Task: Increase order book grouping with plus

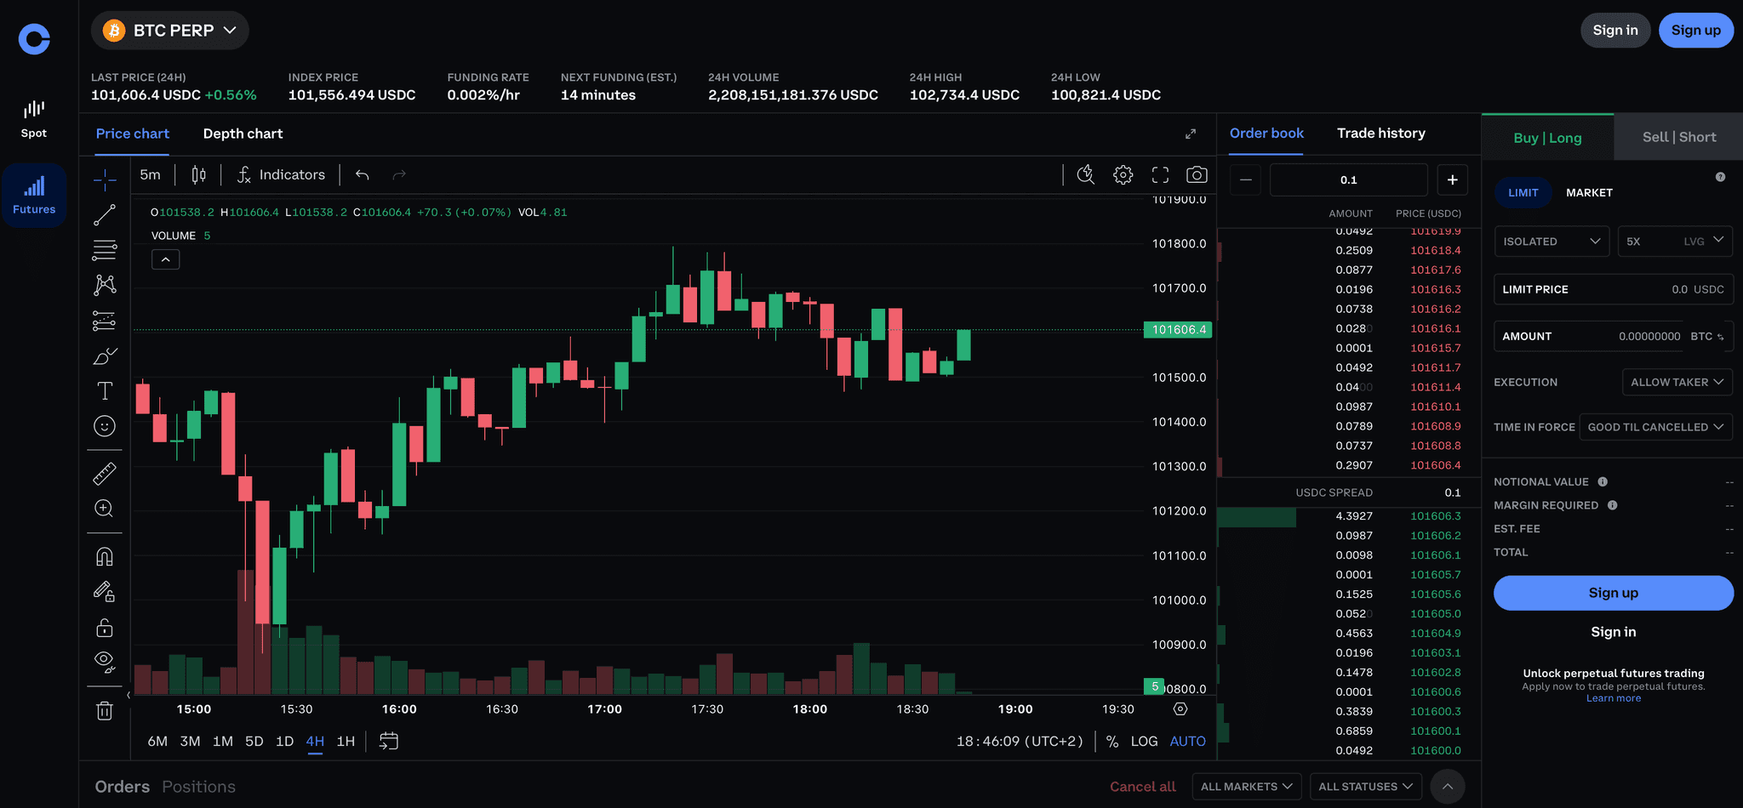Action: point(1452,180)
